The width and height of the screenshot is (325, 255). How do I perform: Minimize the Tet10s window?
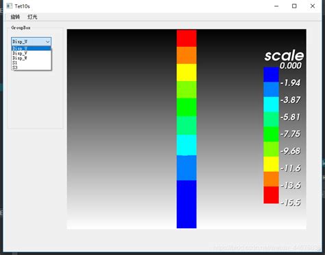pyautogui.click(x=276, y=6)
